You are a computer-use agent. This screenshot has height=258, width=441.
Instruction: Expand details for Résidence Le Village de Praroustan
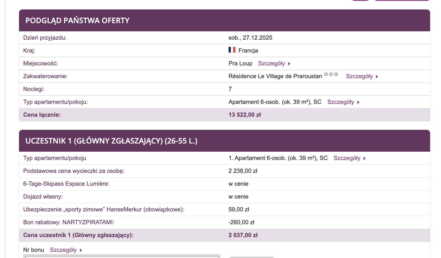(360, 76)
